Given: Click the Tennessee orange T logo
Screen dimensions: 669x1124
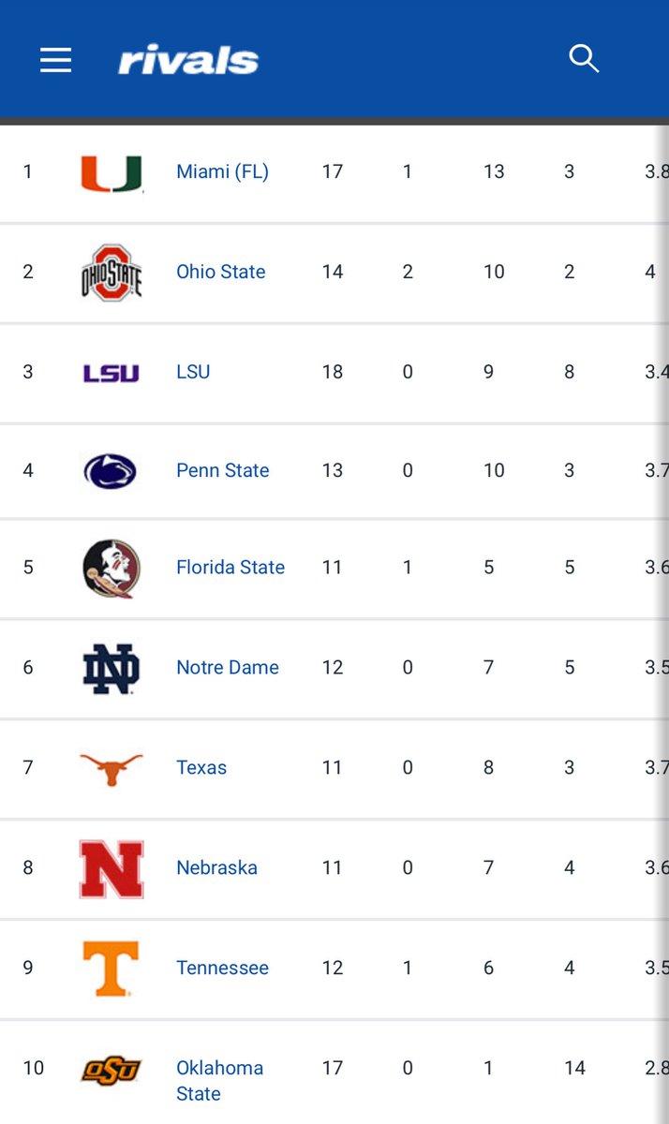Looking at the screenshot, I should [x=111, y=969].
